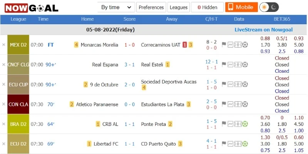Show the 0 Hidden matches
The height and width of the screenshot is (154, 308).
(207, 7)
